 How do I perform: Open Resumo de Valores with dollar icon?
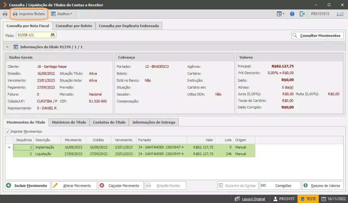pyautogui.click(x=323, y=185)
